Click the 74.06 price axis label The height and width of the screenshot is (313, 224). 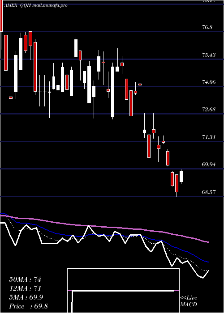(209, 82)
